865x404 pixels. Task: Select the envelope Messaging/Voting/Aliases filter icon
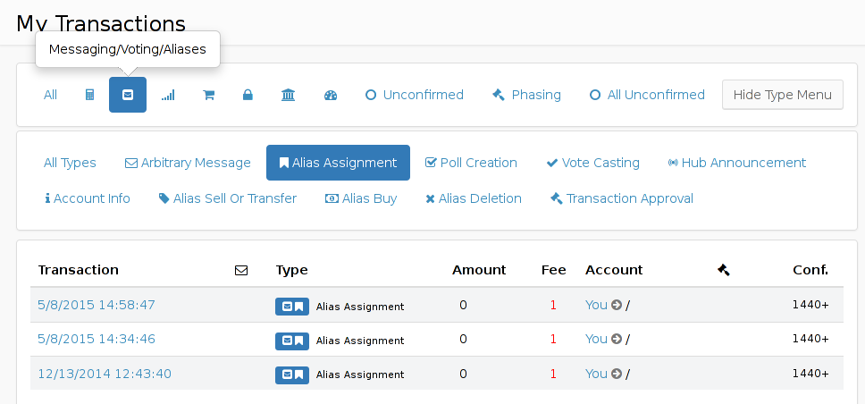click(x=128, y=95)
